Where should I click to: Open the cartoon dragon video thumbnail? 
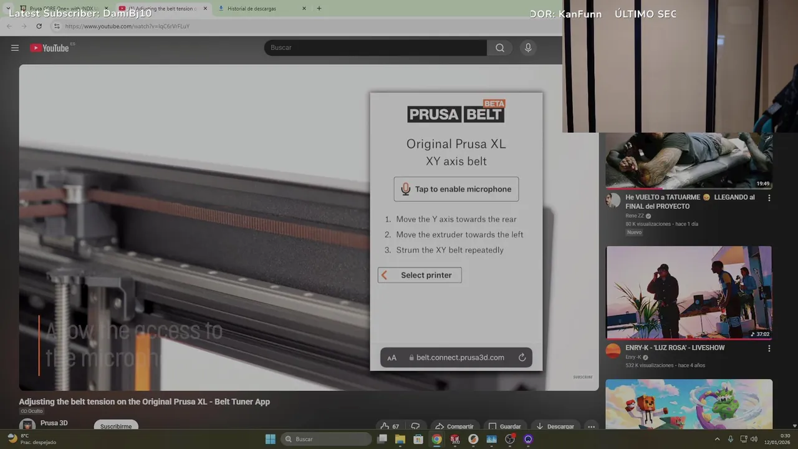[689, 404]
